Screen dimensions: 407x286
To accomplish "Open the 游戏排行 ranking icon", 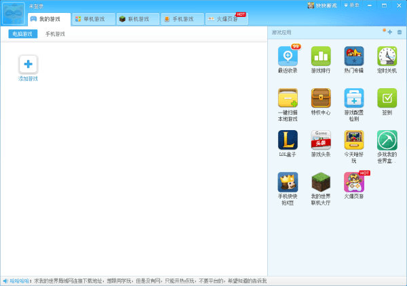I will click(321, 56).
